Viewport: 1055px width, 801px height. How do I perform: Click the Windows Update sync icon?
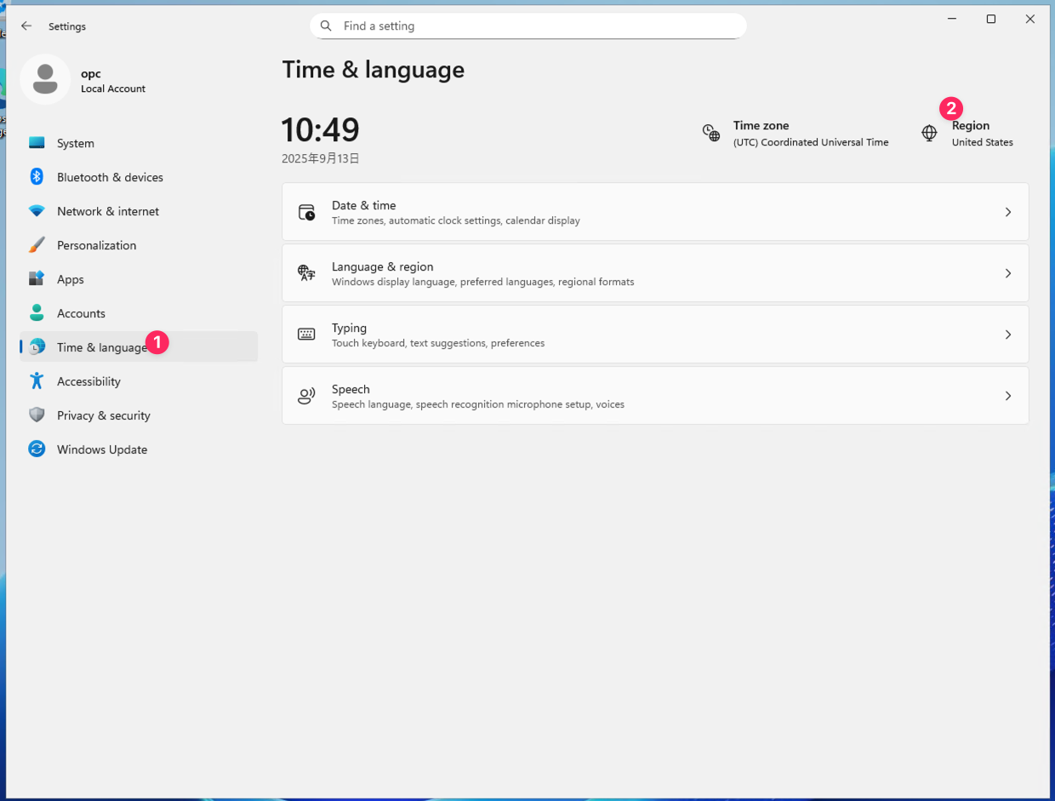[37, 449]
